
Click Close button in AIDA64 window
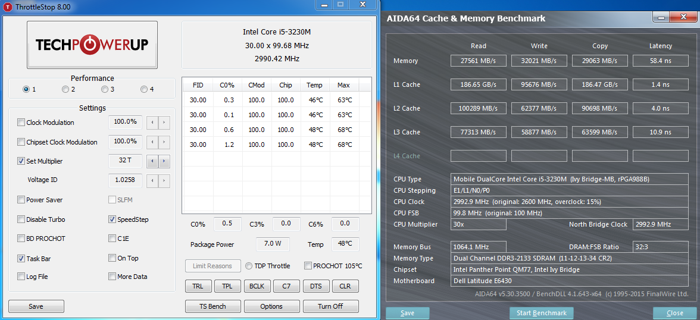674,313
